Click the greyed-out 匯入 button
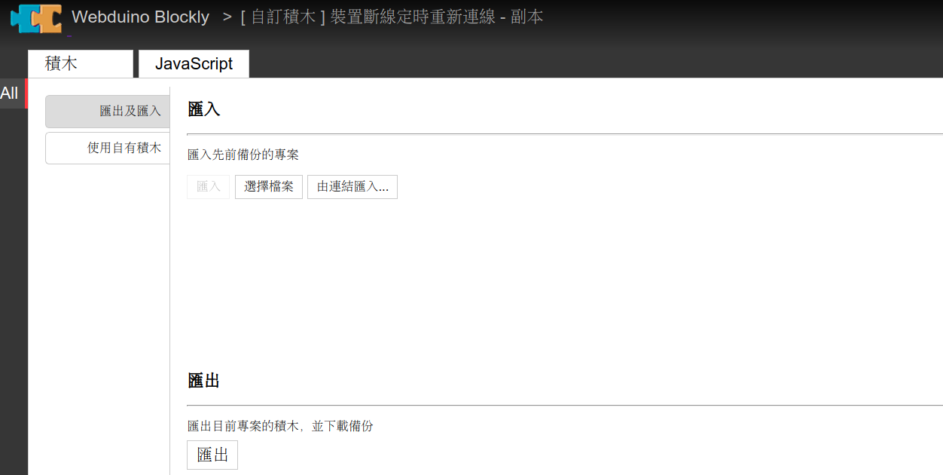Screen dimensions: 943x475 click(208, 187)
